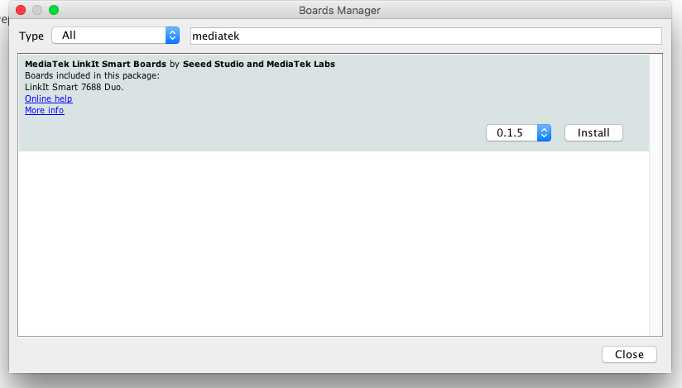Viewport: 682px width, 388px height.
Task: Open the Type dropdown showing All
Action: 116,36
